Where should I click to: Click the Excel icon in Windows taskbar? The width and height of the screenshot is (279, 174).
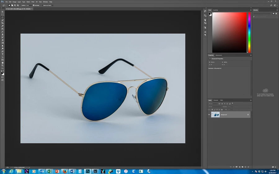coord(49,171)
